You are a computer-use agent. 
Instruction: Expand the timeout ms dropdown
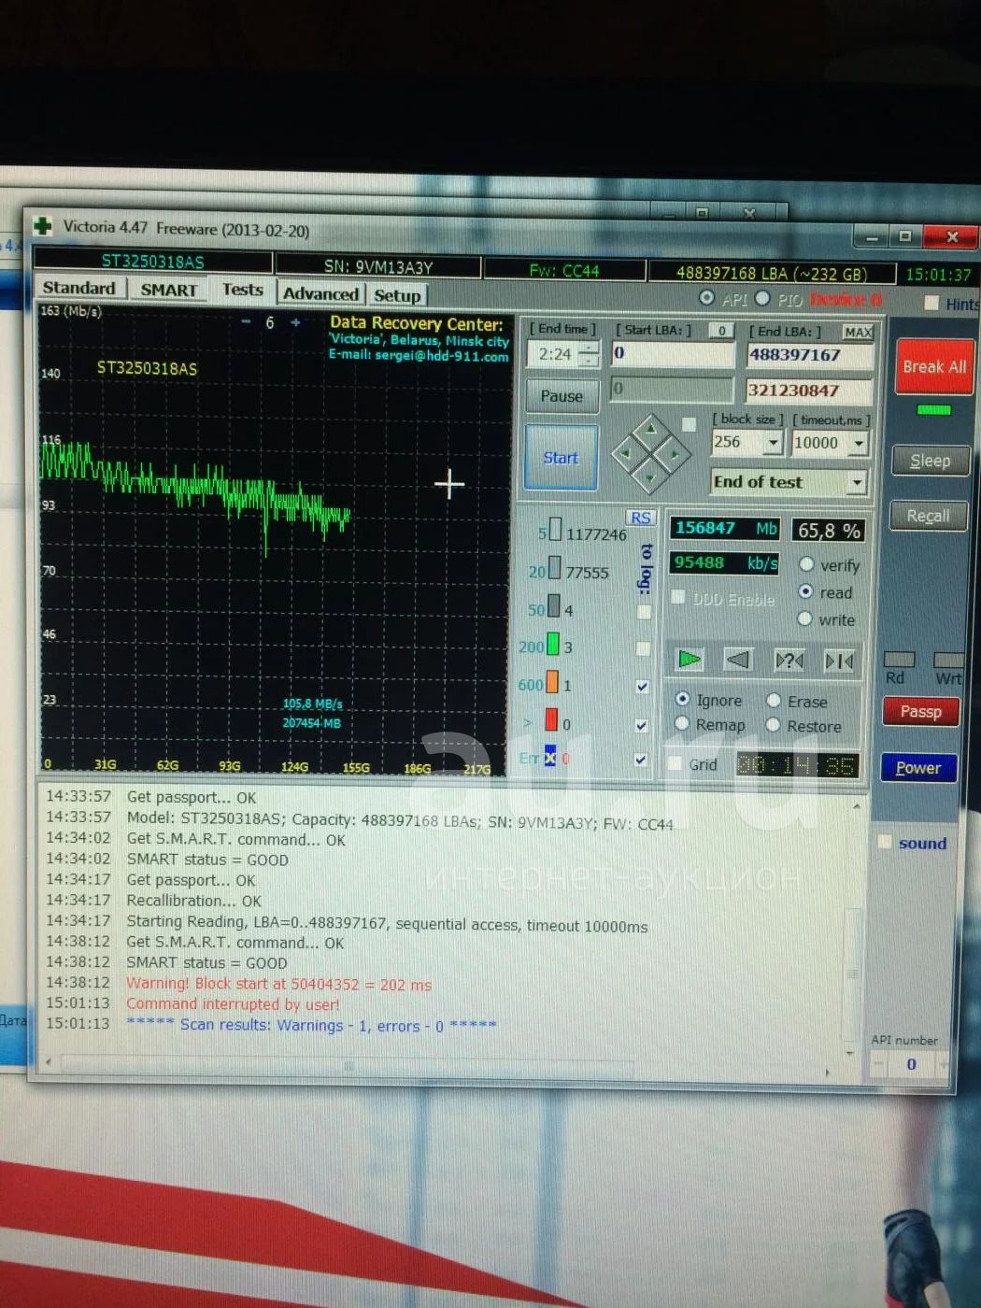[x=858, y=444]
